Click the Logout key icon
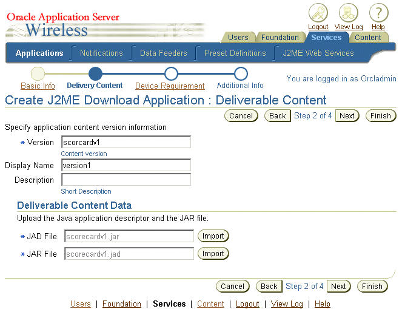Viewport: 402px width, 309px height. [318, 13]
